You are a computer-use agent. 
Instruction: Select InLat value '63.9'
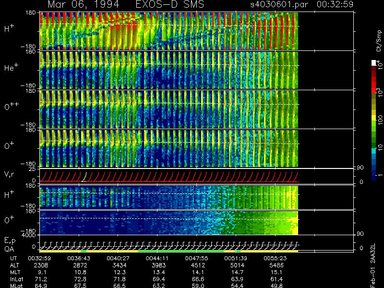237,279
